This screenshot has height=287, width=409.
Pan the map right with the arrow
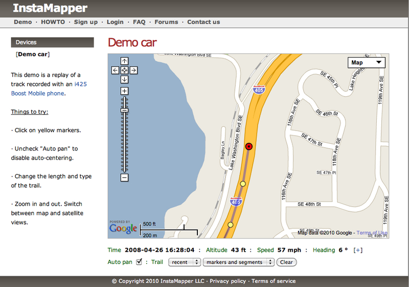(133, 70)
